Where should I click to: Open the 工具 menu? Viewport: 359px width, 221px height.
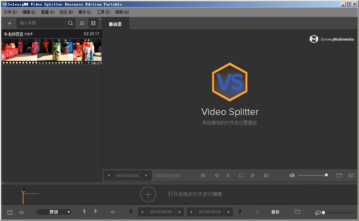tap(103, 12)
